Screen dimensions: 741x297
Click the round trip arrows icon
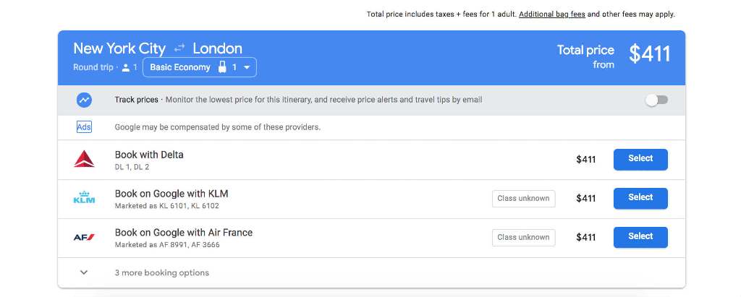pos(179,49)
